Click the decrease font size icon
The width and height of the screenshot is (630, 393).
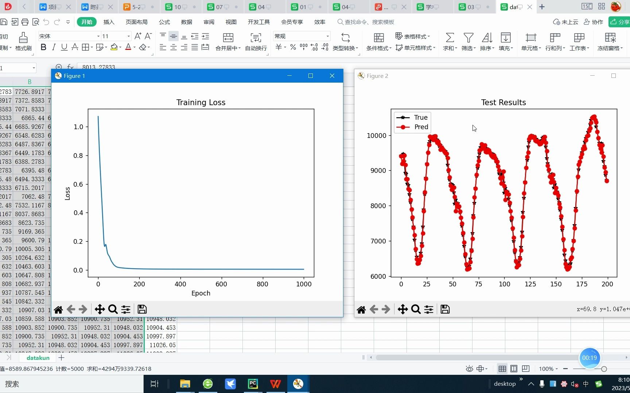pos(148,36)
